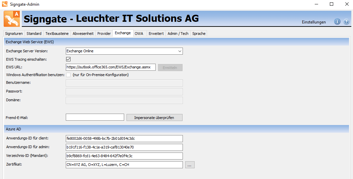This screenshot has height=179, width=353.
Task: Click the Anwendungs-ID für admin field
Action: (x=124, y=147)
